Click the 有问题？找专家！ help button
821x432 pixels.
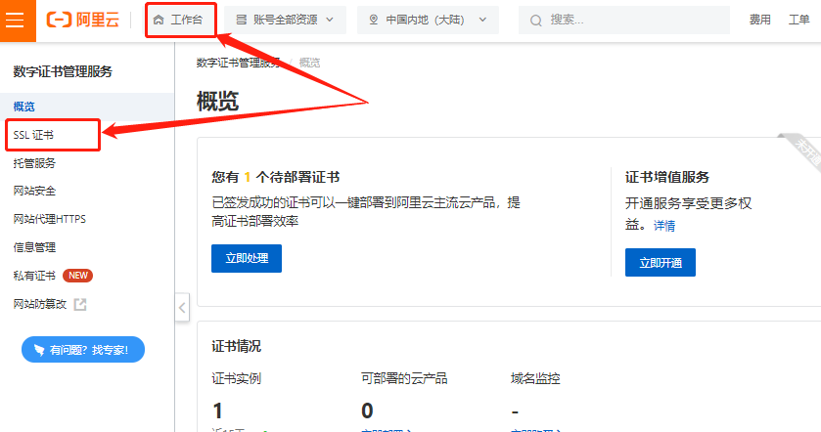coord(83,349)
